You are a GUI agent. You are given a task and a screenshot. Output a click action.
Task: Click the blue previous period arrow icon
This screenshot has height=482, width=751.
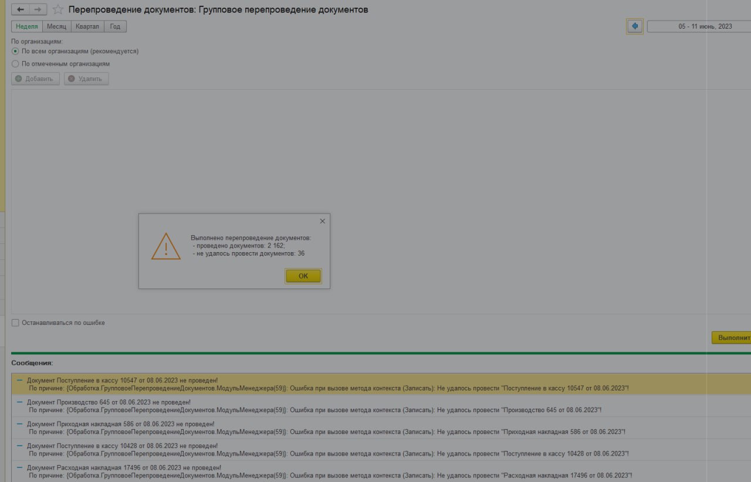tap(634, 26)
